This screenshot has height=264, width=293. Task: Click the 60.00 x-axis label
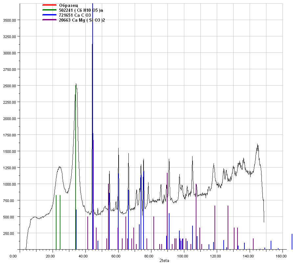point(116,256)
